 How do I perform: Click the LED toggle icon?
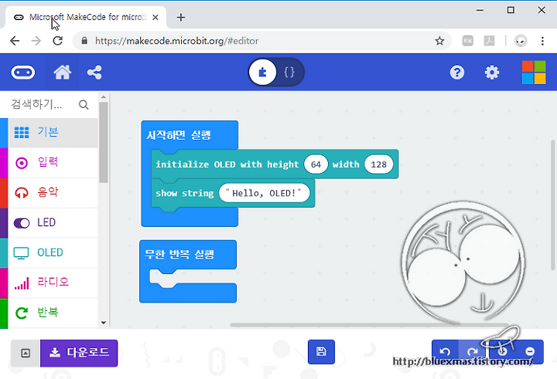pos(22,223)
